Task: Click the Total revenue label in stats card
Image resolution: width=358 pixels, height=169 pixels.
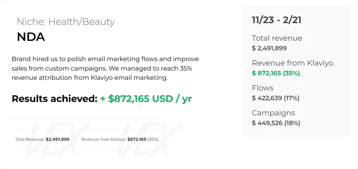Action: click(277, 38)
